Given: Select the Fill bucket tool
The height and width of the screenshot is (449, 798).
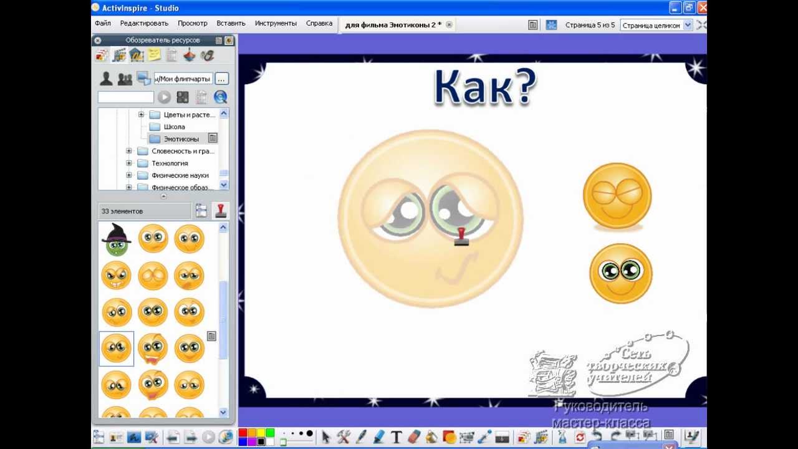Looking at the screenshot, I should coord(431,437).
